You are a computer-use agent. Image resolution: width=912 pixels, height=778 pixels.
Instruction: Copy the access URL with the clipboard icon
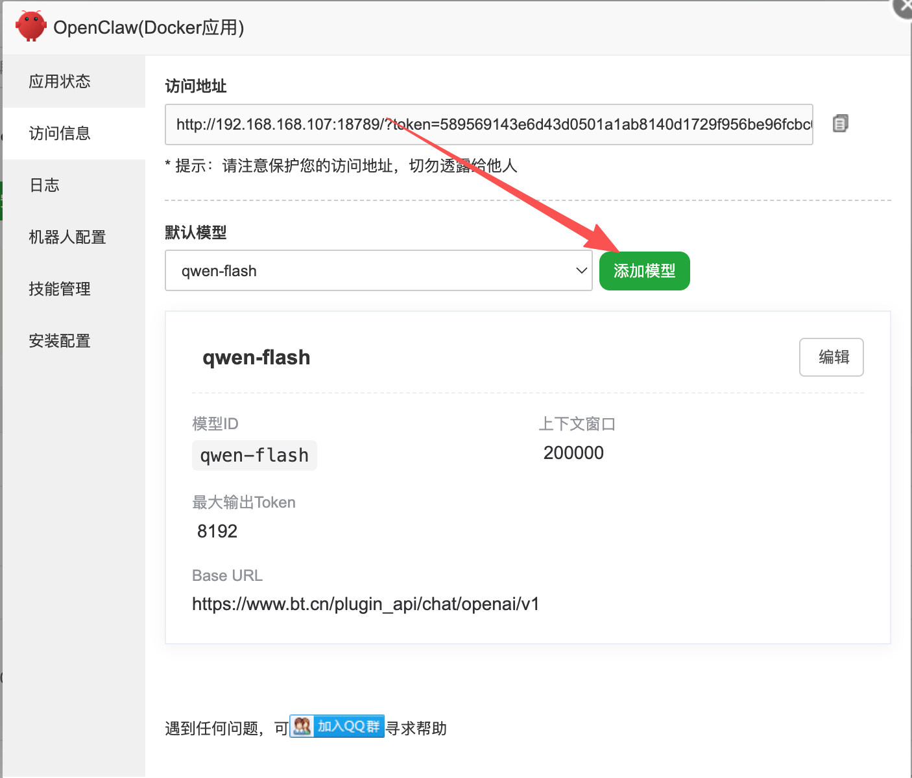click(x=840, y=123)
